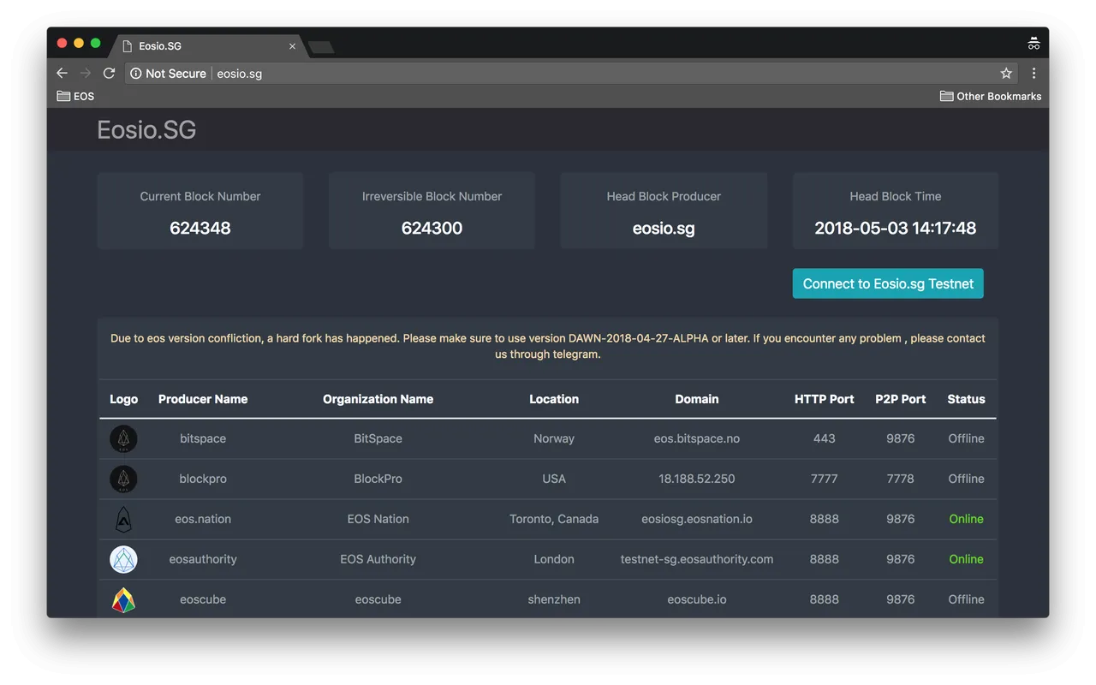Viewport: 1096px width, 685px height.
Task: Click the blockpro producer logo
Action: 123,479
